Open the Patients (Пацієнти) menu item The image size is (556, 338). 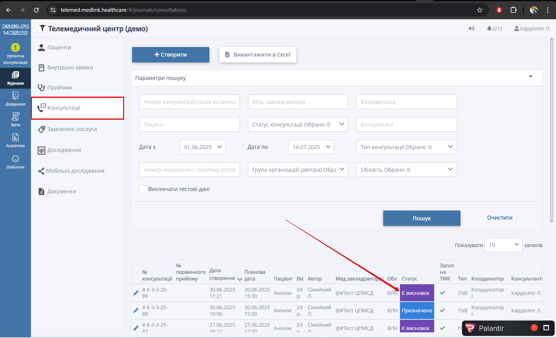59,48
